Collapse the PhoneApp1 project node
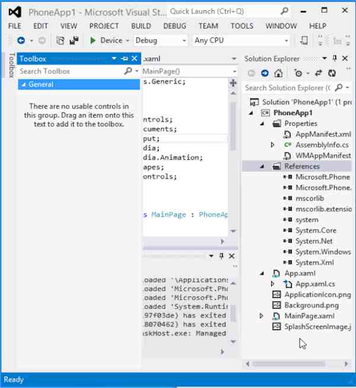This screenshot has width=356, height=388. click(251, 113)
